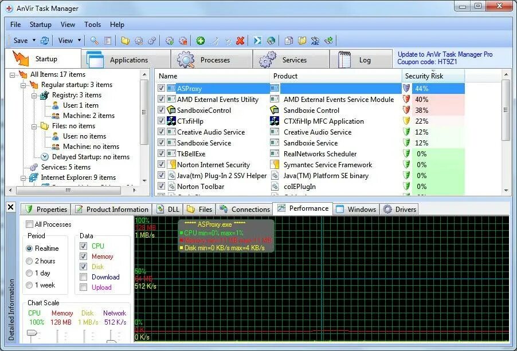Select the 1 week period option
This screenshot has height=351, width=517.
click(29, 285)
